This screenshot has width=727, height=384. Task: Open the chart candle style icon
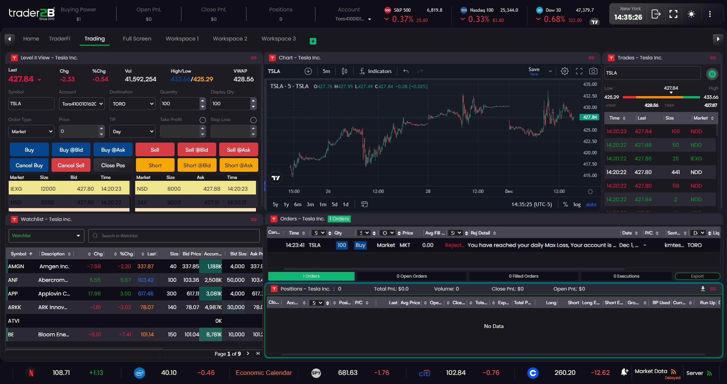(345, 71)
